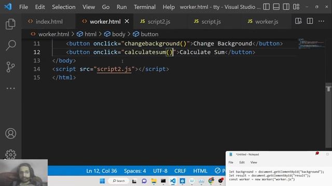This screenshot has height=186, width=332.
Task: Click the taskbar Search box
Action: (119, 181)
